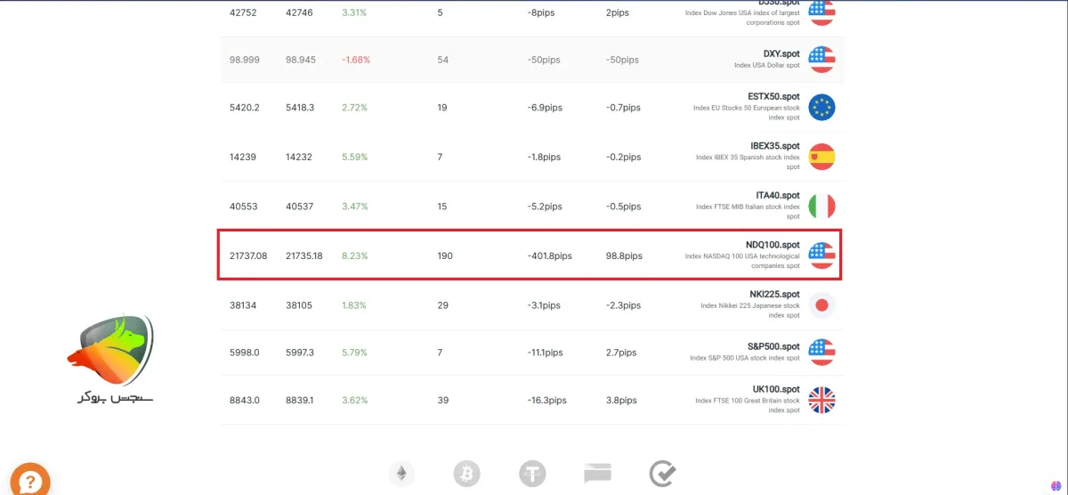Click the -16.3pips swap value
The height and width of the screenshot is (495, 1068).
click(546, 401)
